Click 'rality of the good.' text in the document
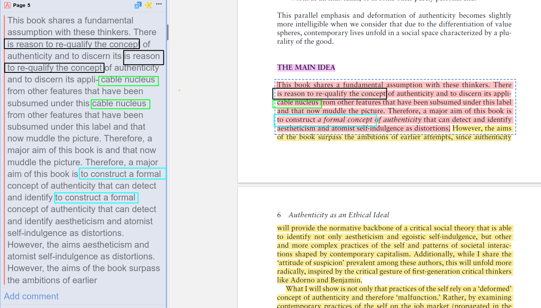Image resolution: width=541 pixels, height=308 pixels. coord(305,42)
